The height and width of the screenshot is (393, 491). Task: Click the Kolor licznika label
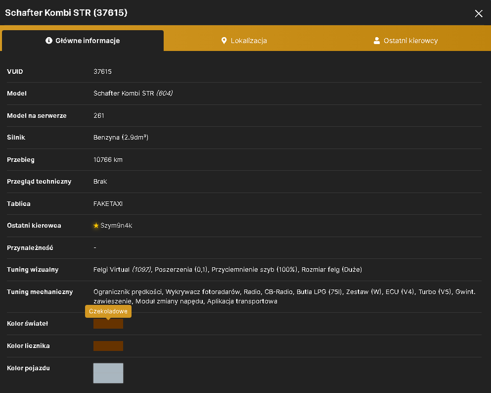[28, 346]
